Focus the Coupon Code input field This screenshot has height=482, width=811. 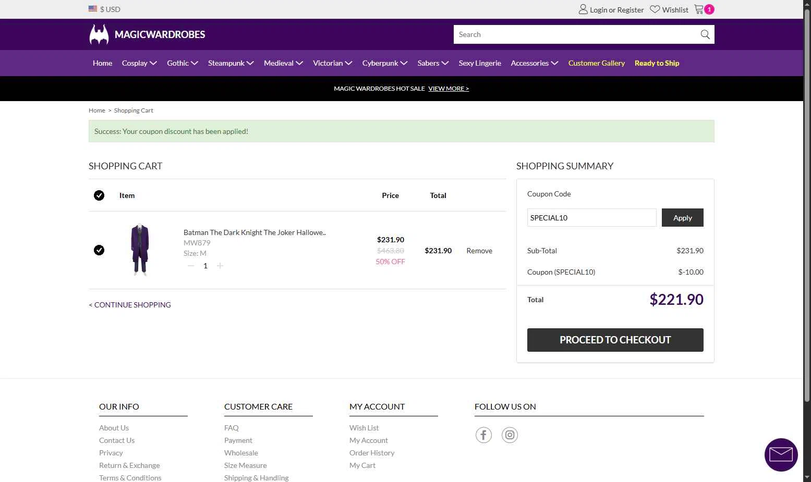click(592, 218)
